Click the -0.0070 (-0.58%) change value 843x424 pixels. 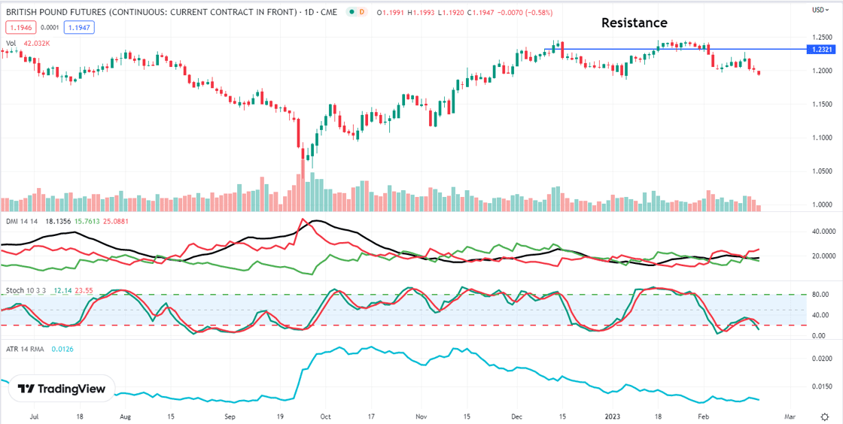(x=523, y=12)
